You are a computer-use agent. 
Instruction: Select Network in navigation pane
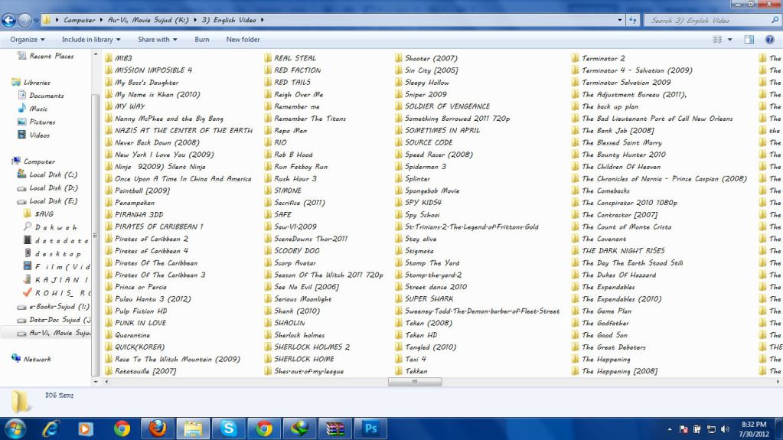[x=37, y=359]
